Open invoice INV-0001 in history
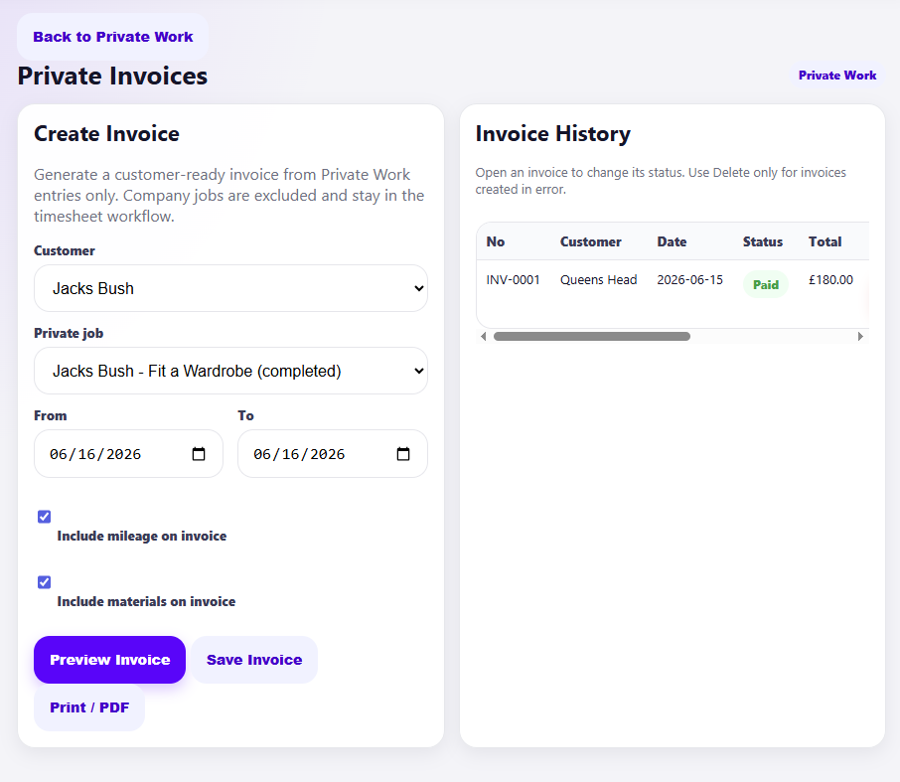This screenshot has width=900, height=782. pyautogui.click(x=514, y=279)
